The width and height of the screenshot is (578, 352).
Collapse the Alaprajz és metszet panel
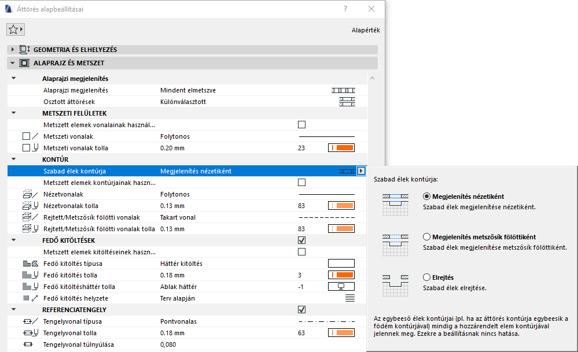13,63
